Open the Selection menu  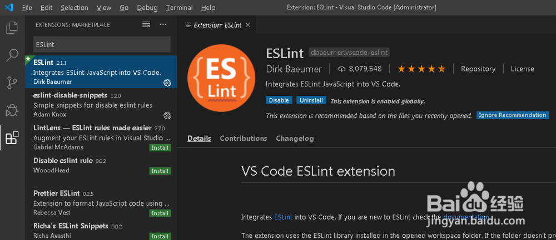tap(75, 7)
